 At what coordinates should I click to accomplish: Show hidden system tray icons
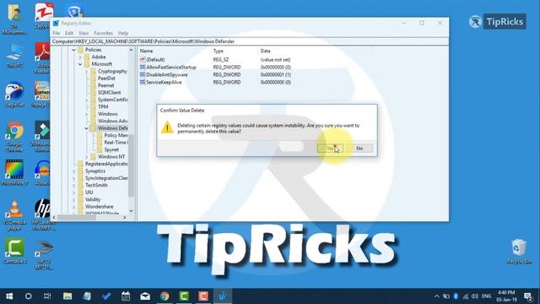point(436,296)
